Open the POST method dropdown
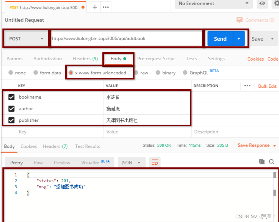This screenshot has height=222, width=279. [x=26, y=39]
